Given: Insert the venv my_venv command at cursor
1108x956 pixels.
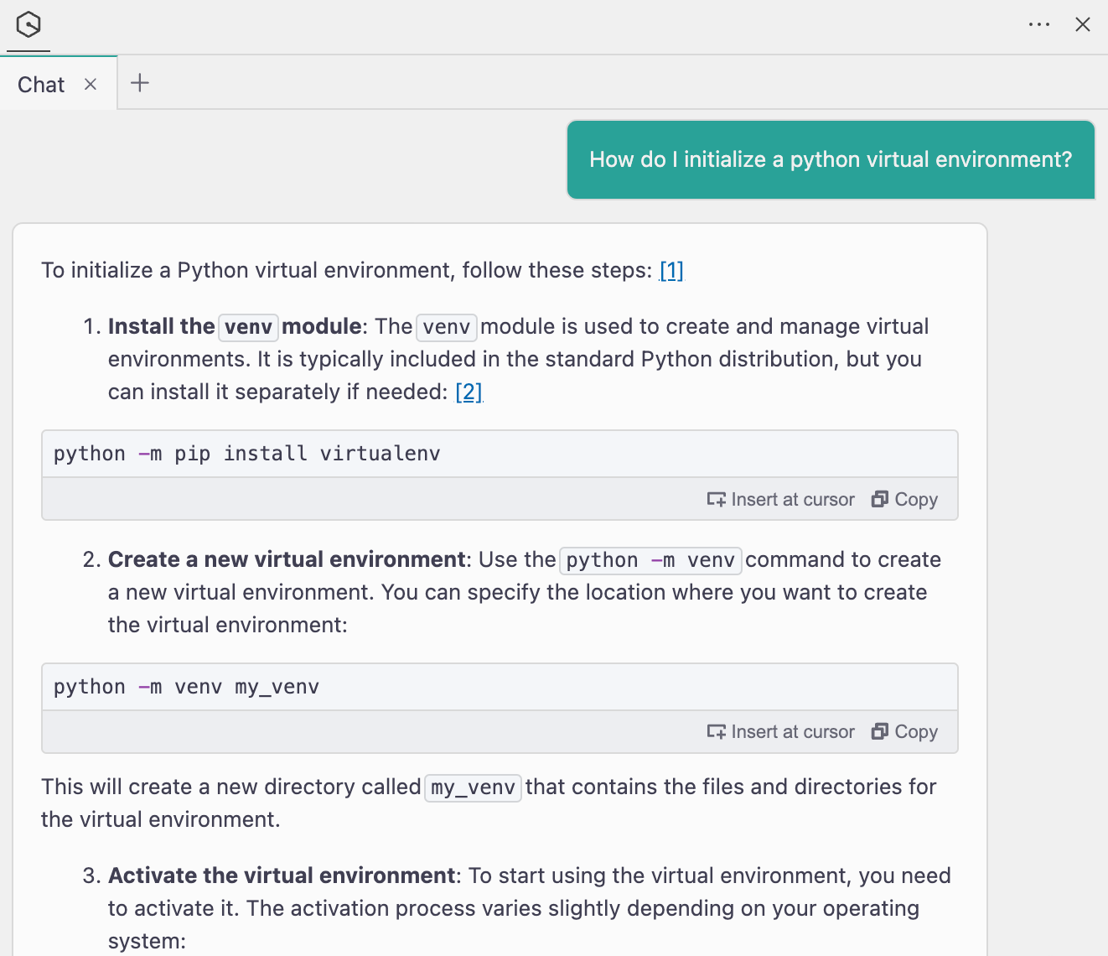Looking at the screenshot, I should tap(781, 732).
